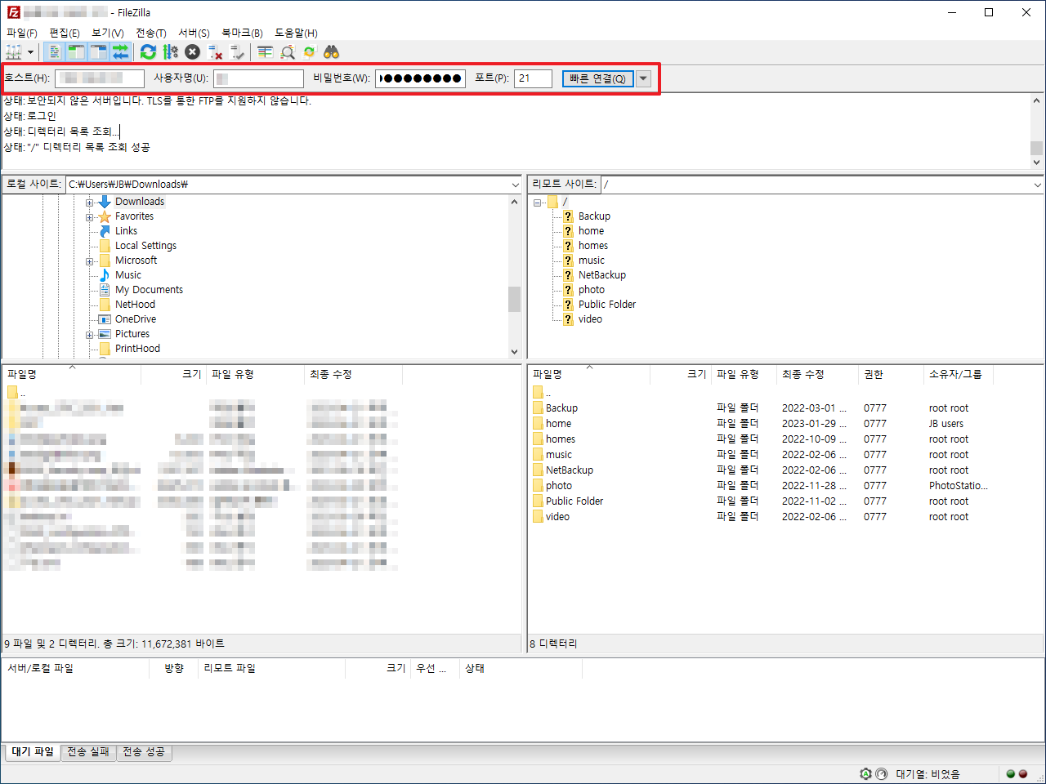1046x784 pixels.
Task: Open the directory listing filters dialog
Action: (x=265, y=52)
